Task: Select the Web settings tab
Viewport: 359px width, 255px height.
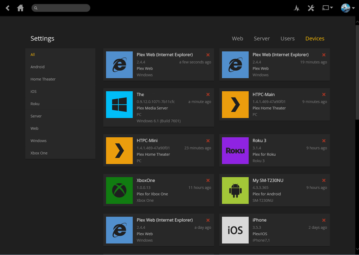Action: tap(237, 39)
